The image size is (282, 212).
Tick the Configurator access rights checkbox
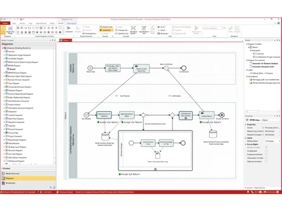(266, 151)
